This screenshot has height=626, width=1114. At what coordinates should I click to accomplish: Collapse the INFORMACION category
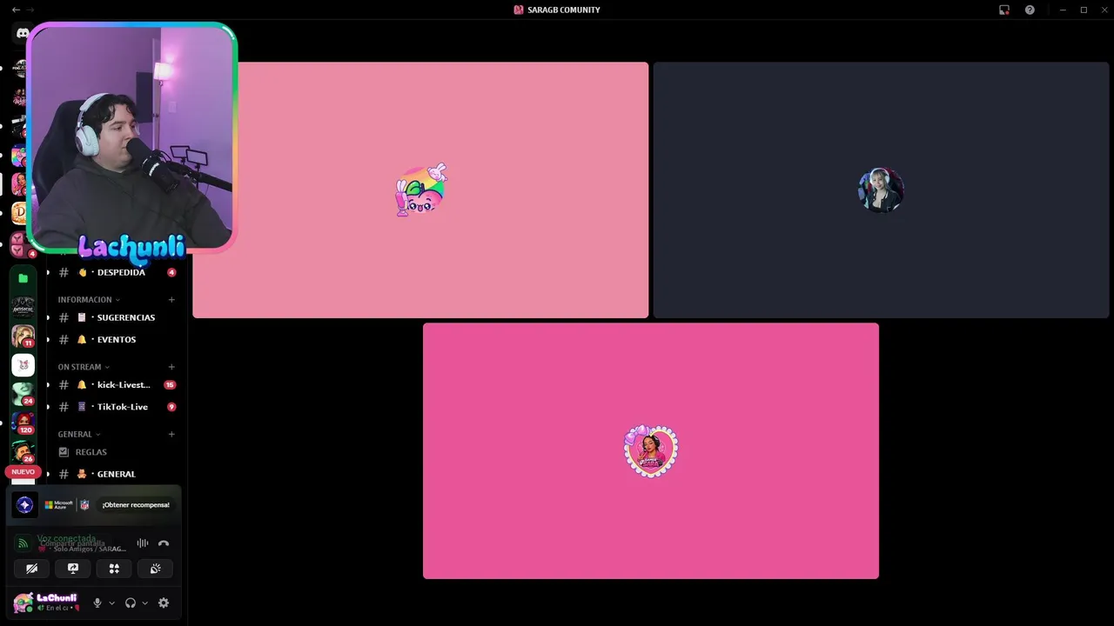click(x=89, y=300)
